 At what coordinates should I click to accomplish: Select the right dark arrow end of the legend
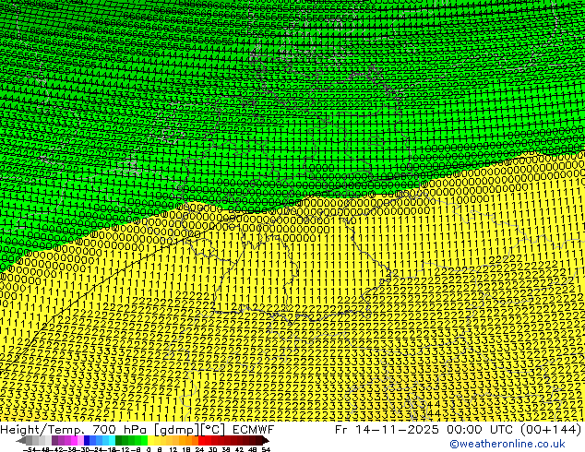click(x=265, y=440)
